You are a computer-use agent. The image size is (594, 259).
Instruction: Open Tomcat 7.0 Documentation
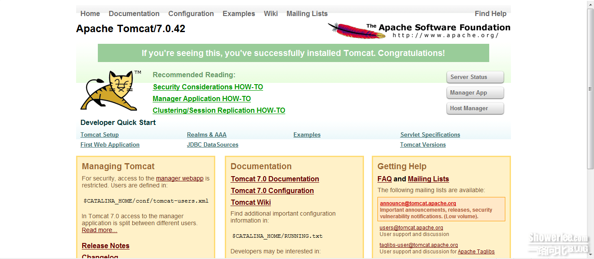pos(275,179)
